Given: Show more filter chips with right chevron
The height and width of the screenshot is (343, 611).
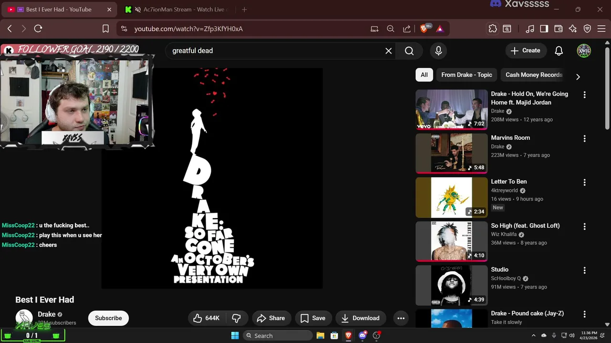Looking at the screenshot, I should (578, 76).
